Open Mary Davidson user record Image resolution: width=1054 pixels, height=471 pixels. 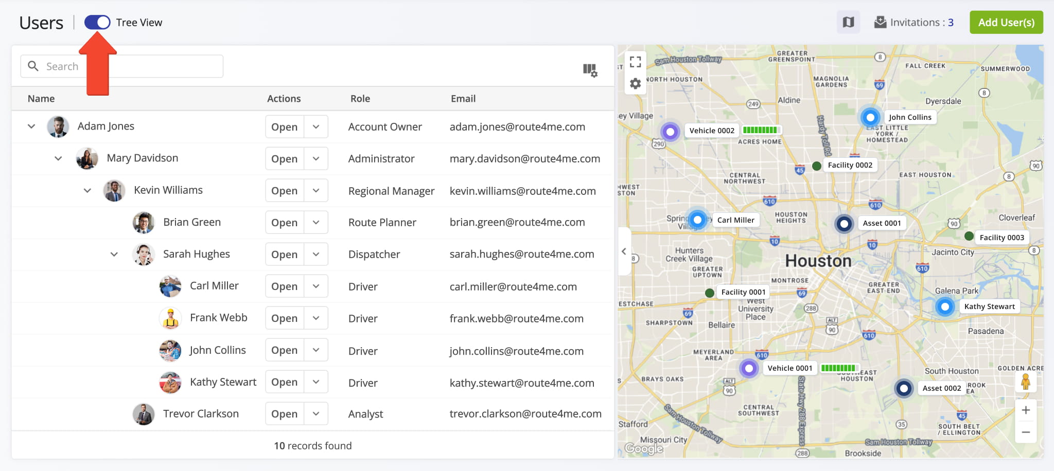285,159
